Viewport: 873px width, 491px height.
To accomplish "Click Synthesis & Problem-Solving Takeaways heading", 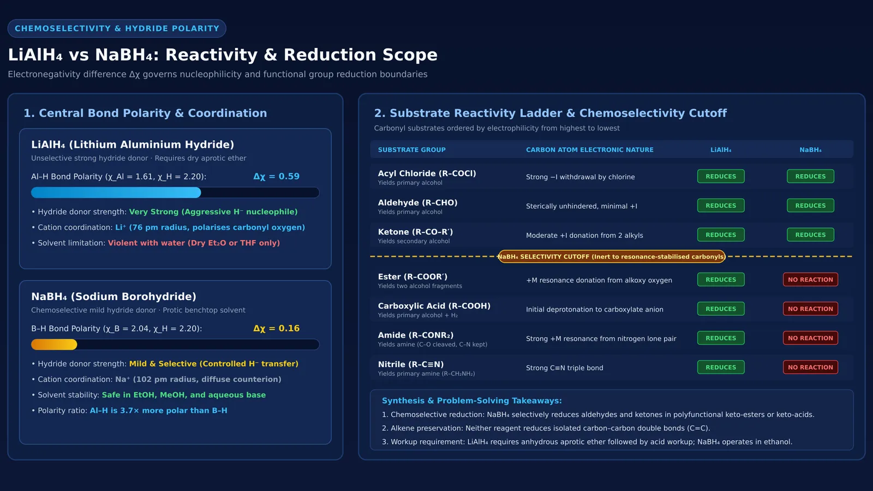I will tap(471, 400).
